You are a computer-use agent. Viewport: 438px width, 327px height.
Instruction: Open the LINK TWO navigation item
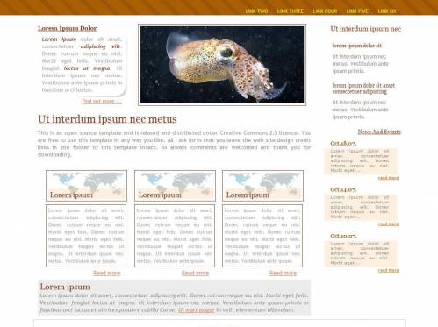pyautogui.click(x=256, y=11)
